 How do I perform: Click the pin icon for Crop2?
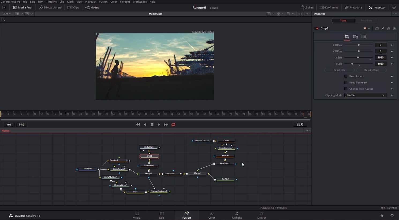383,28
